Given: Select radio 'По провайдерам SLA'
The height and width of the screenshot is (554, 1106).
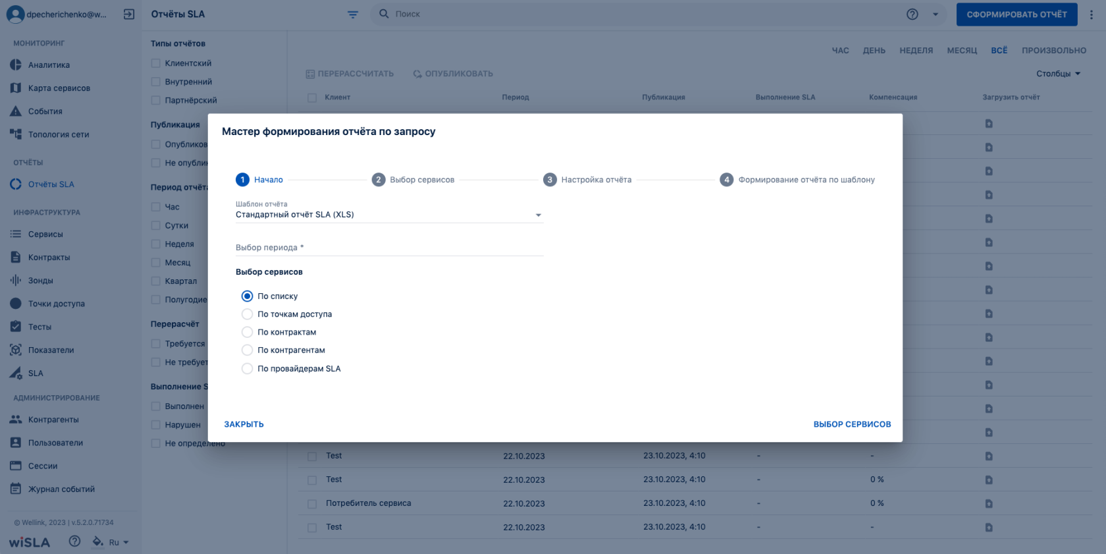Looking at the screenshot, I should point(248,369).
